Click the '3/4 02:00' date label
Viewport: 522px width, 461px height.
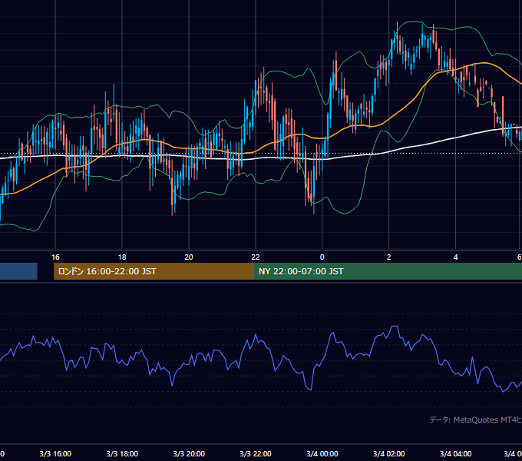coord(389,453)
